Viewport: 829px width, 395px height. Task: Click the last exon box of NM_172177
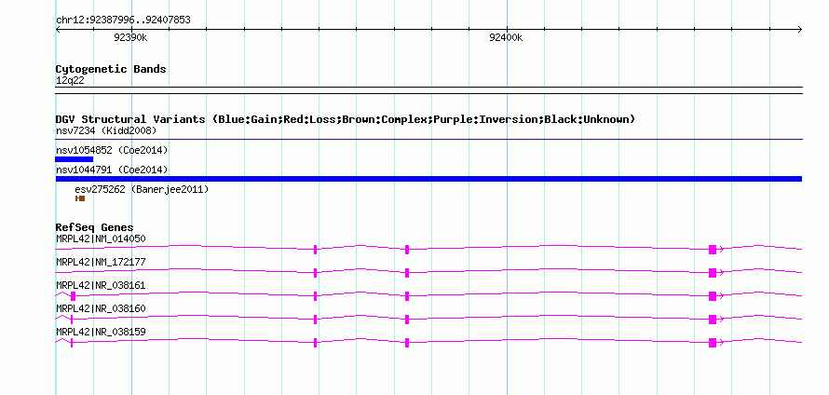coord(713,273)
